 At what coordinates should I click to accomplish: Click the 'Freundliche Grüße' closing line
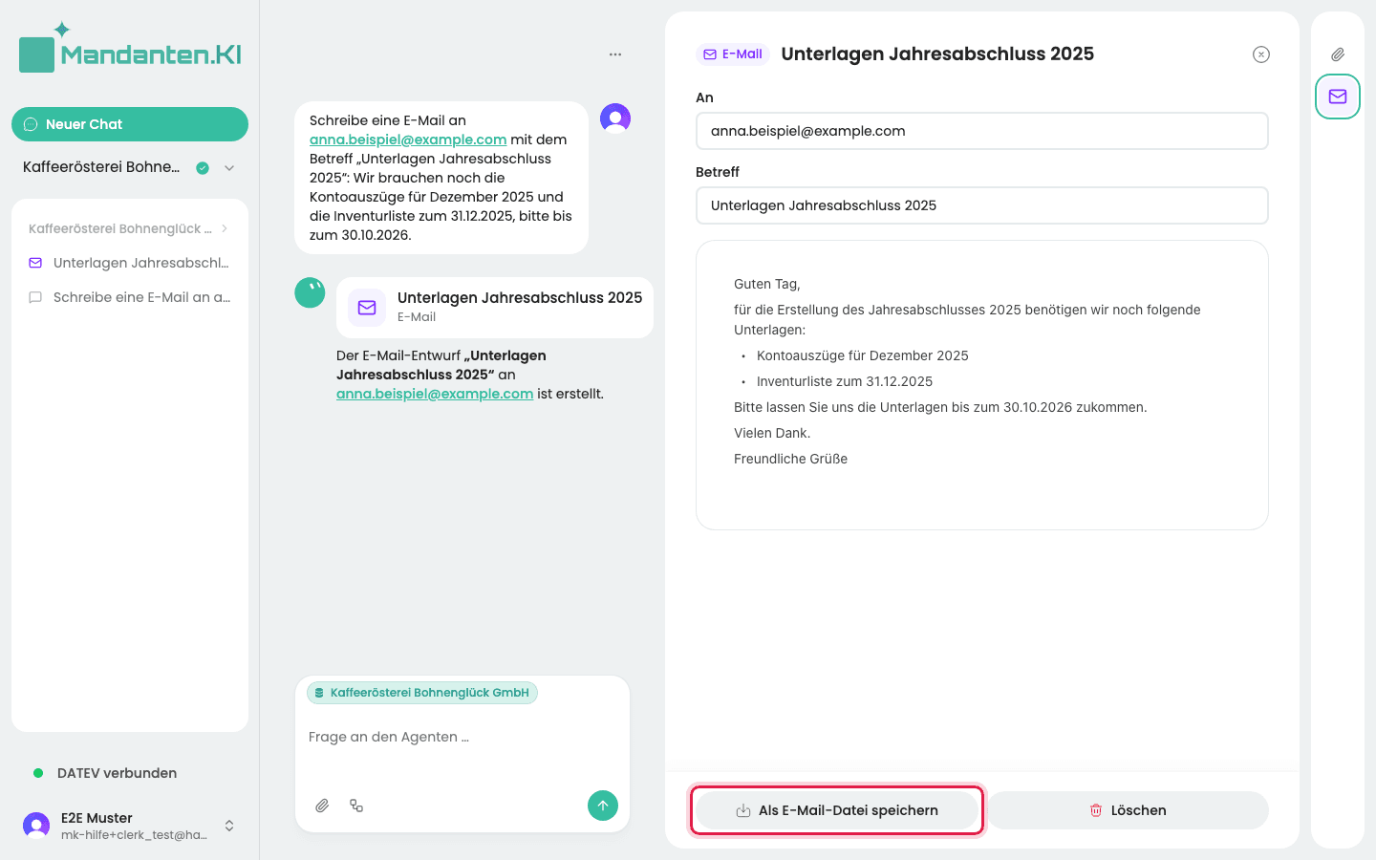click(x=790, y=459)
